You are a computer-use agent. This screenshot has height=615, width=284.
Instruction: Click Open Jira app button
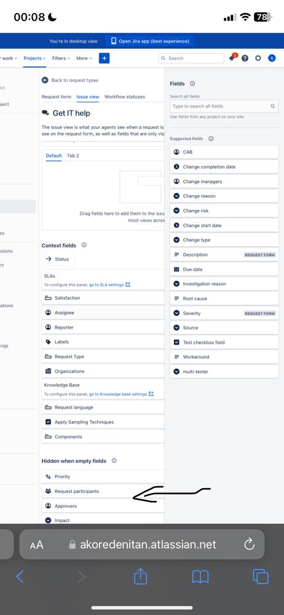click(x=150, y=41)
